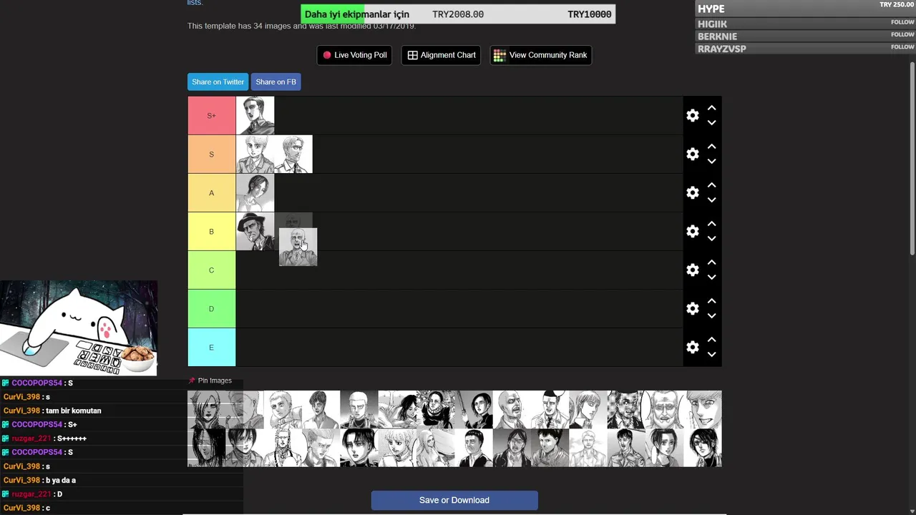Open settings gear for A tier row
The image size is (916, 515).
(x=692, y=192)
